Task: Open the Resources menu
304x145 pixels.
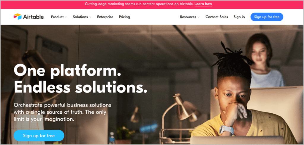Action: click(x=188, y=17)
